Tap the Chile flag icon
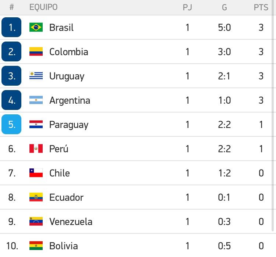The height and width of the screenshot is (257, 276). coord(36,173)
